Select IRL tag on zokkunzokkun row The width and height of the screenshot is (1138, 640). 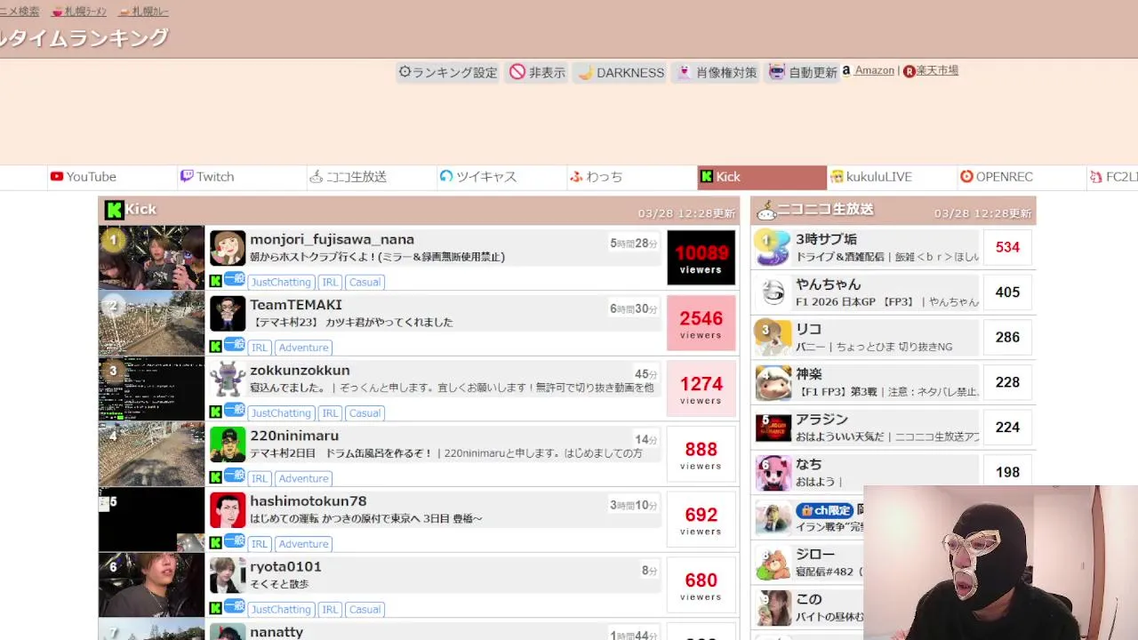330,413
